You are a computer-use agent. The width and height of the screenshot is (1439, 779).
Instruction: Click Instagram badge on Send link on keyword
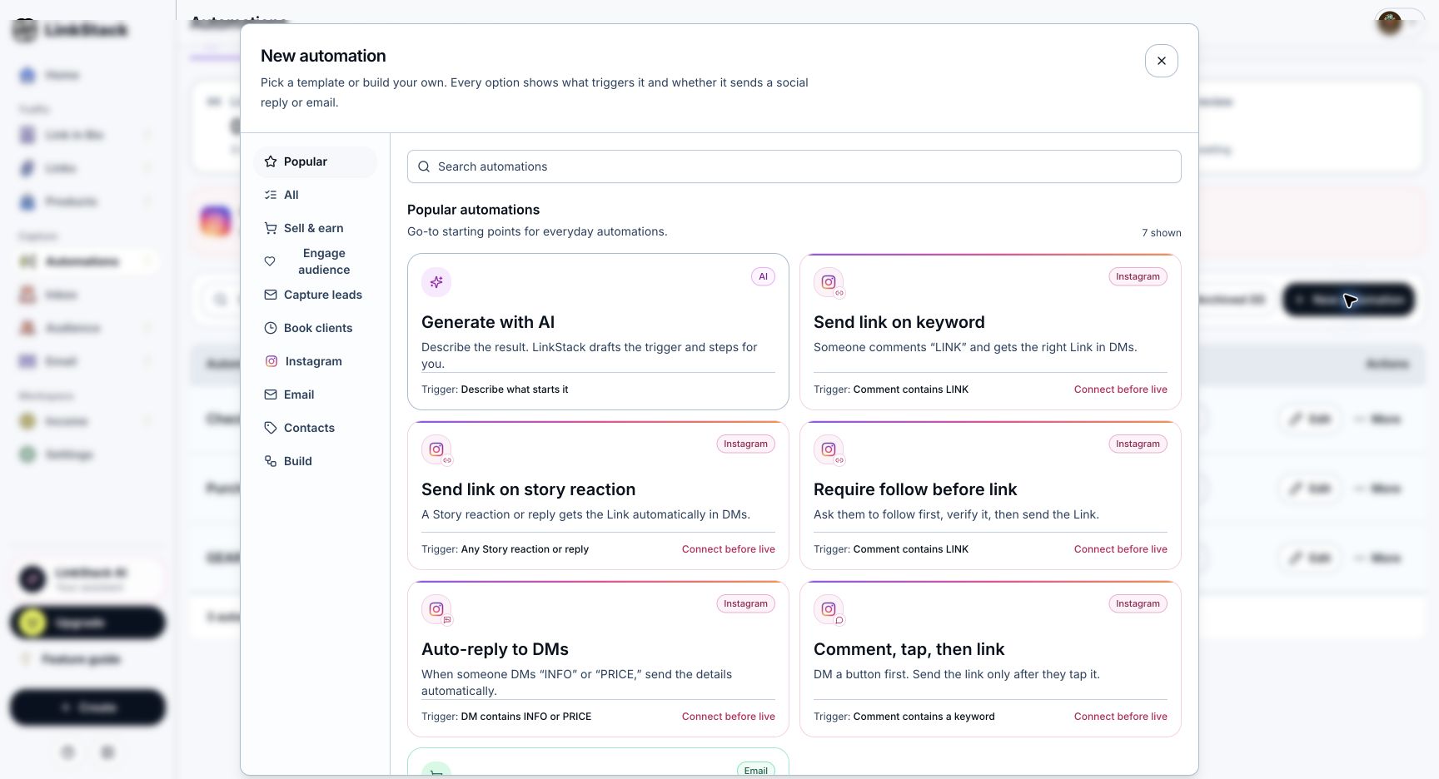point(1138,276)
